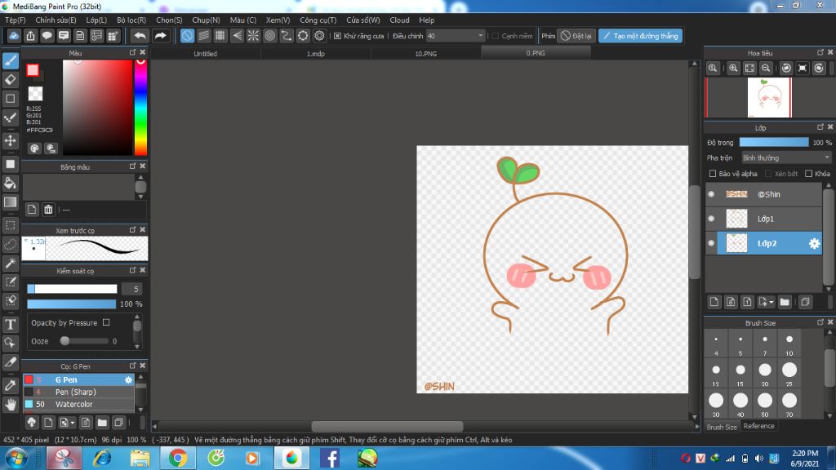Switch to the Reference tab
Screen dimensions: 836x470
tap(758, 426)
